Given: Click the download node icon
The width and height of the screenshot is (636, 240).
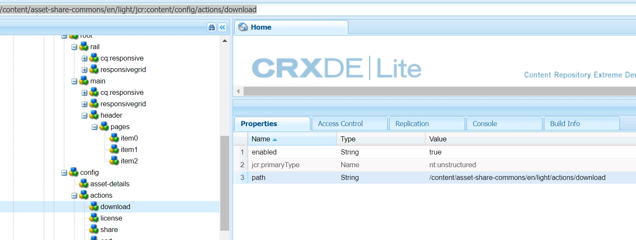Looking at the screenshot, I should coord(94,207).
